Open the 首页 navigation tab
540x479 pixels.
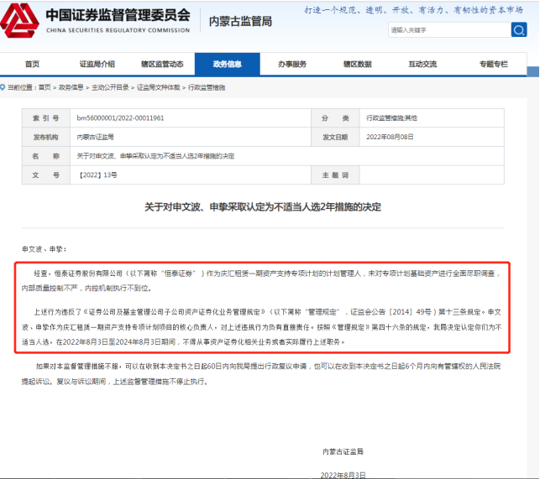32,64
